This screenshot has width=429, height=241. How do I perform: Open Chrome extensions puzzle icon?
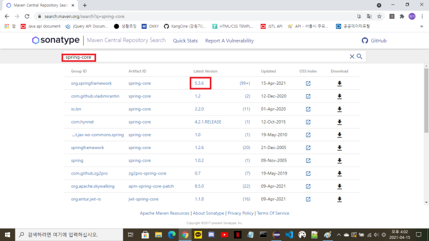pos(402,17)
